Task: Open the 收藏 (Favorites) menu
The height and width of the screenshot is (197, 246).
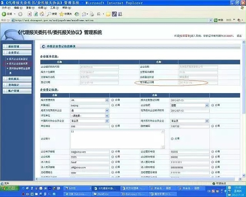Action: tap(42, 8)
